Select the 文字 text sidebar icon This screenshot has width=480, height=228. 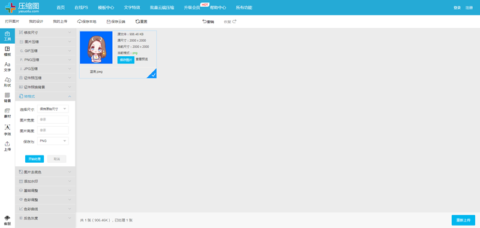(x=7, y=67)
